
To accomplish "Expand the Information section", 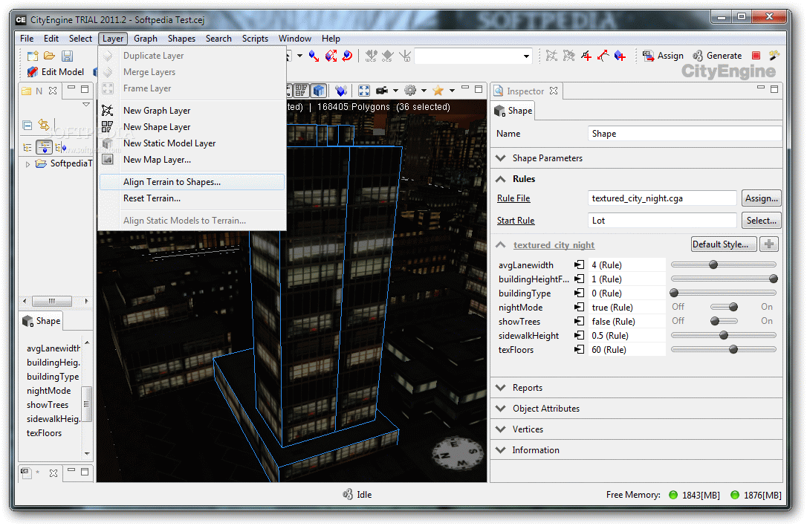I will click(x=501, y=450).
